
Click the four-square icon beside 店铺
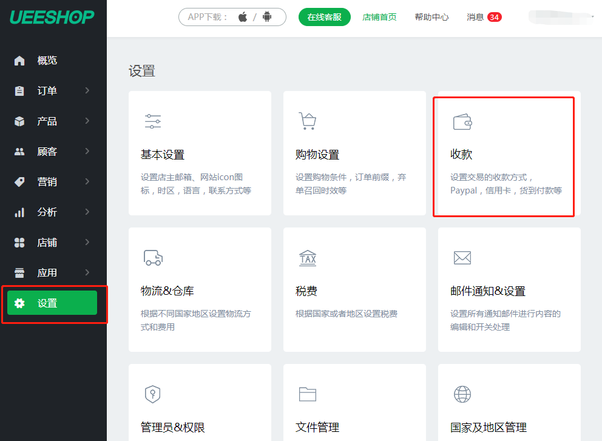(x=19, y=243)
